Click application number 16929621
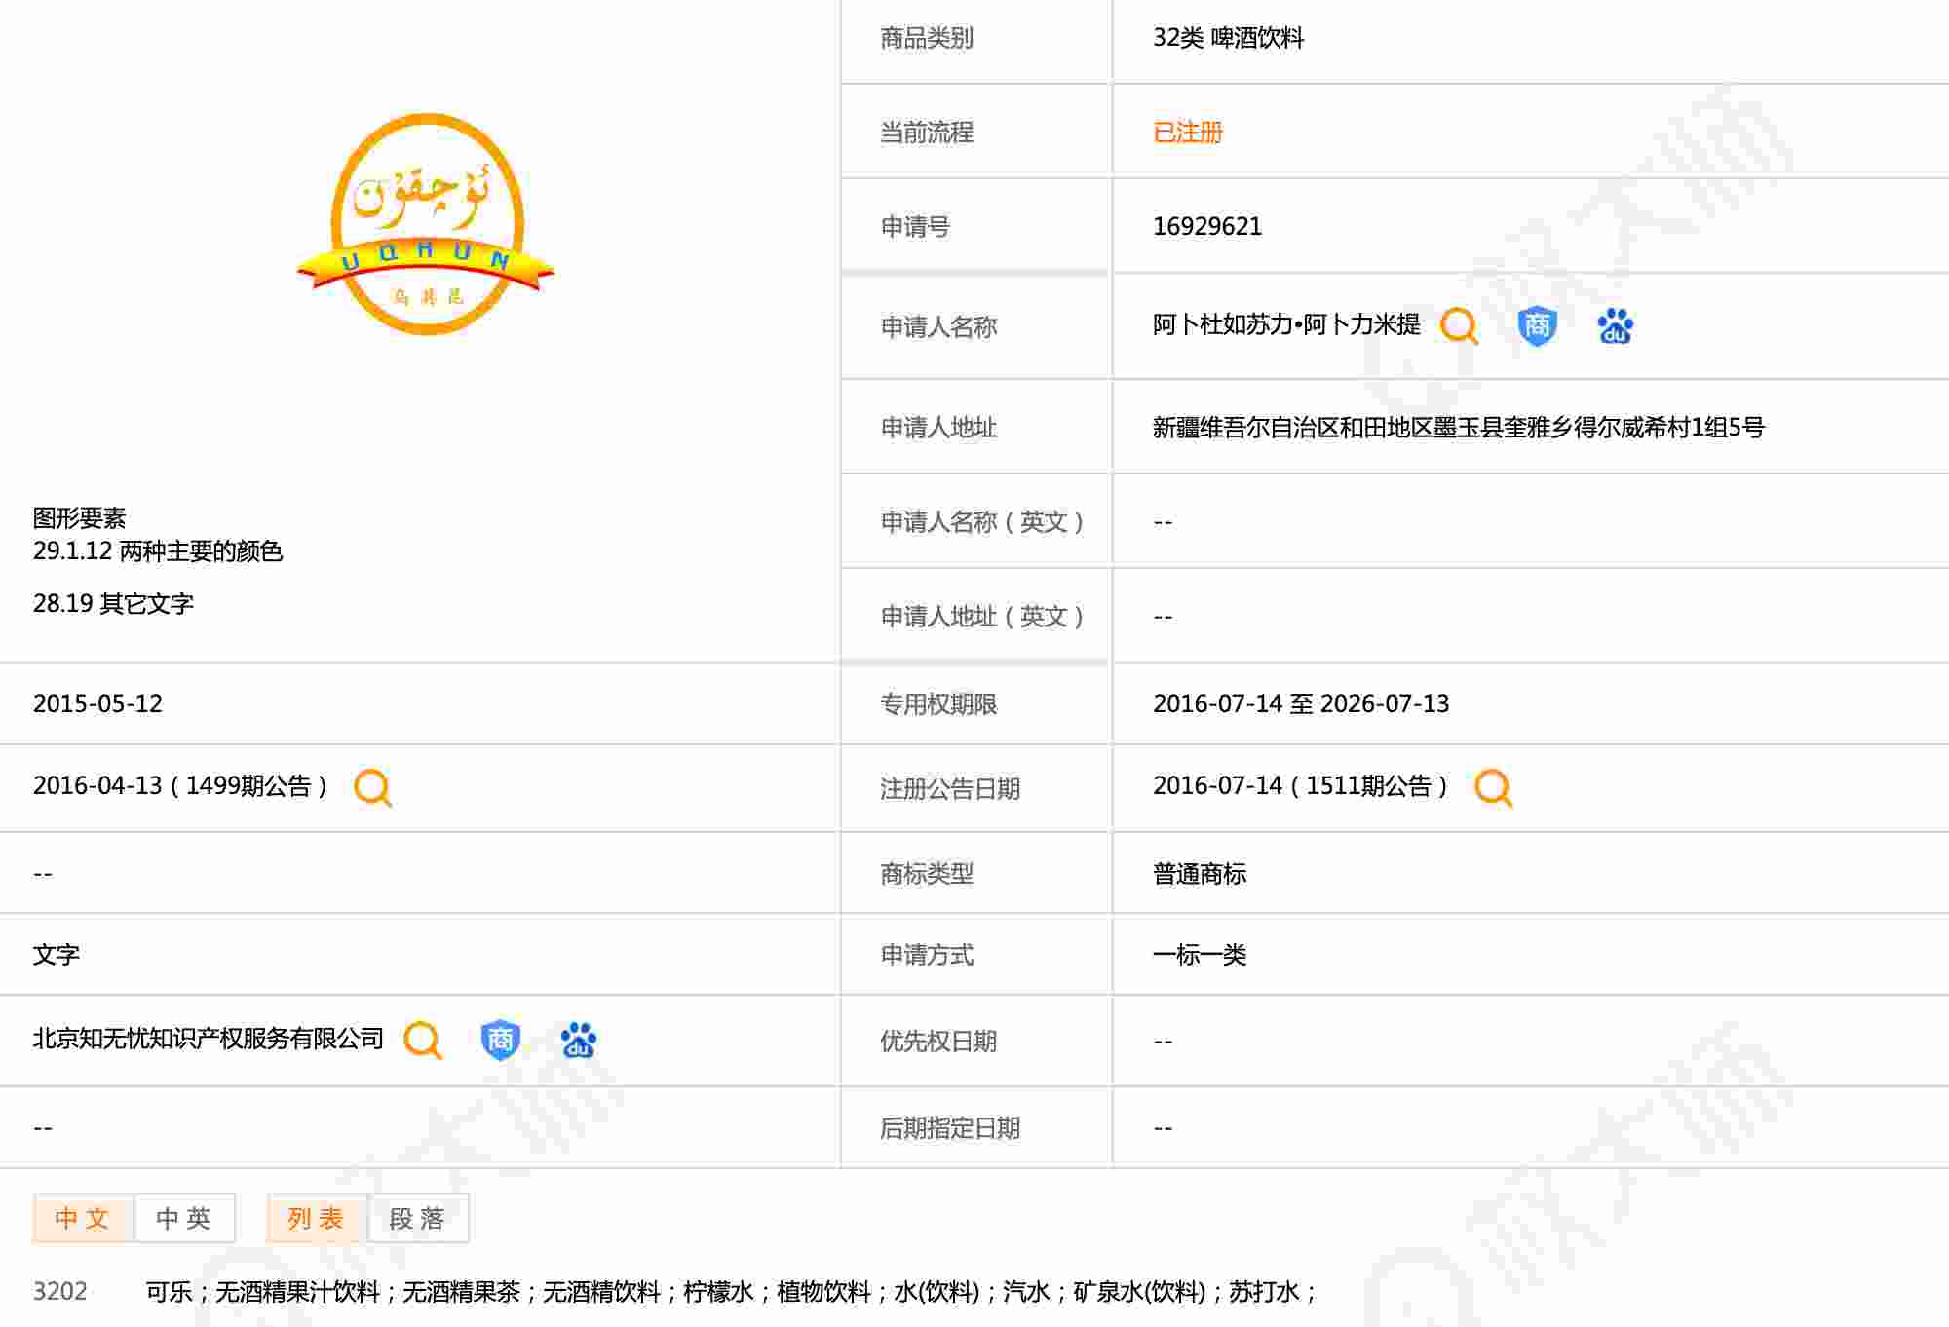The width and height of the screenshot is (1949, 1327). coord(1206,226)
